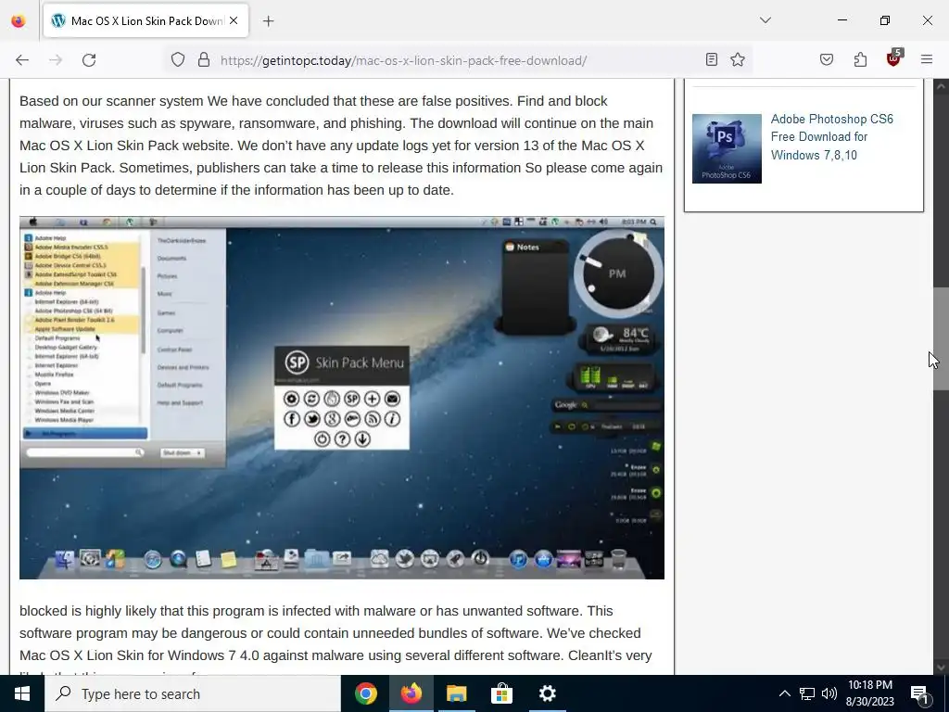Switch to Firefox on the taskbar
The width and height of the screenshot is (949, 712).
(411, 693)
